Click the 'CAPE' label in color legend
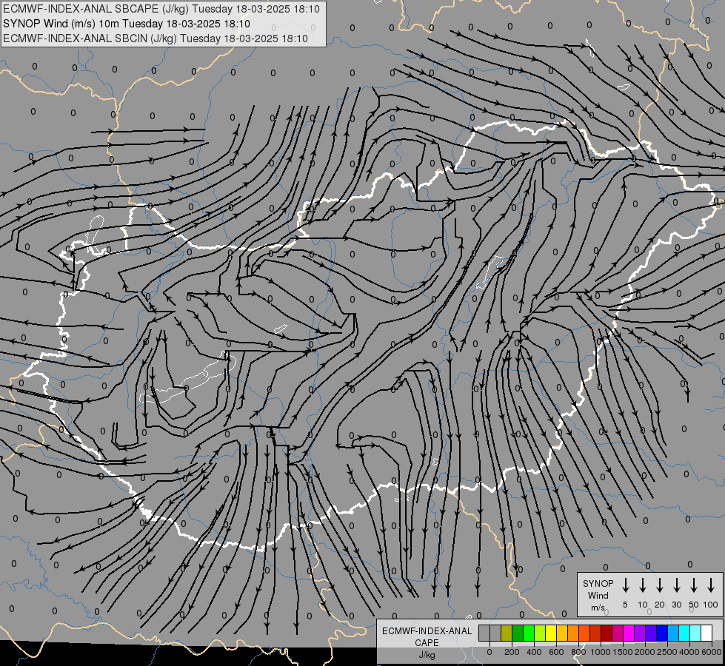The image size is (725, 666). 427,643
